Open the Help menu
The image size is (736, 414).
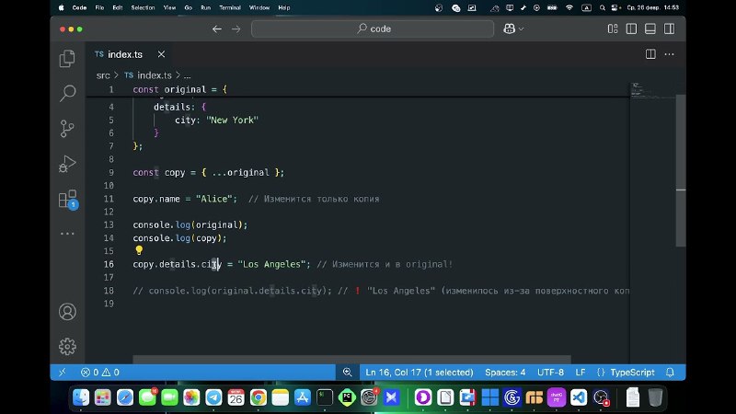[x=284, y=7]
